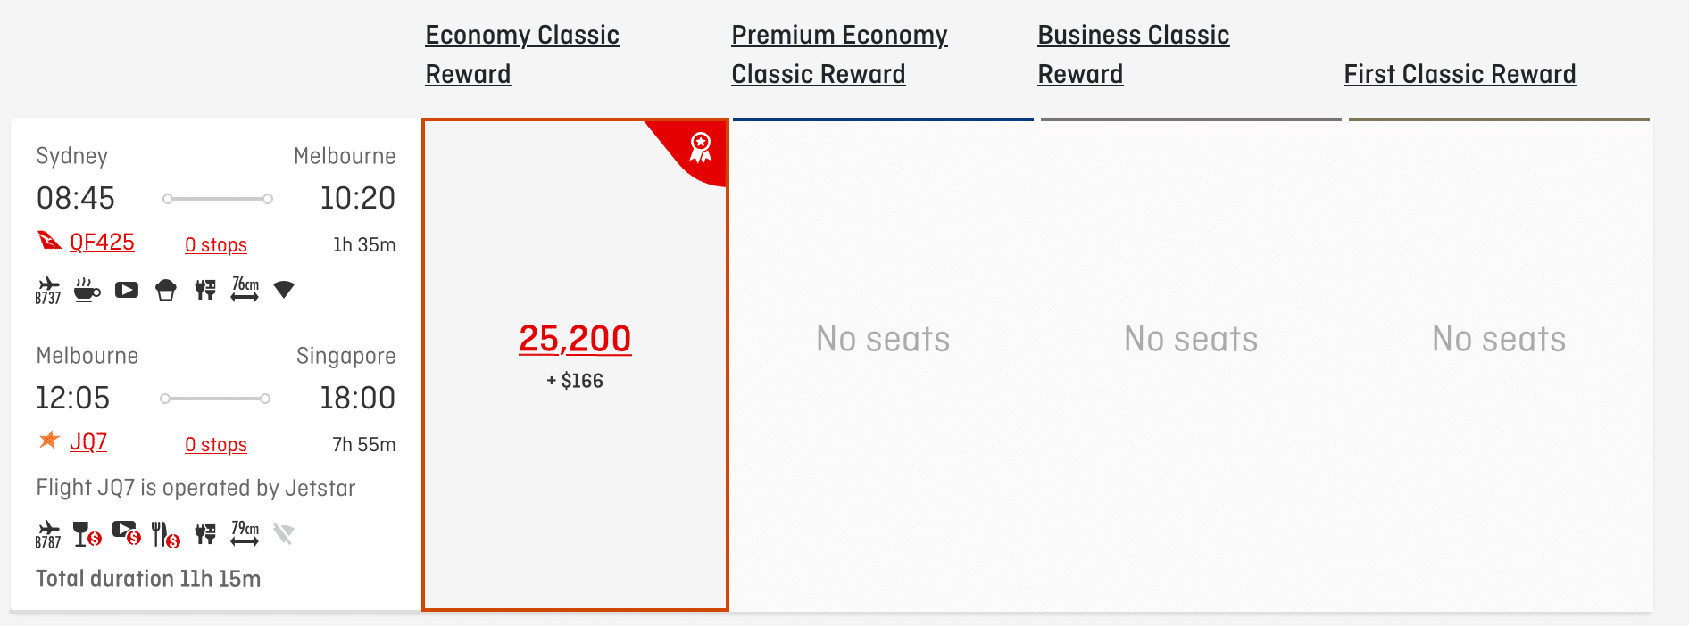Click the red reward ribbon badge
This screenshot has height=626, width=1689.
(701, 148)
